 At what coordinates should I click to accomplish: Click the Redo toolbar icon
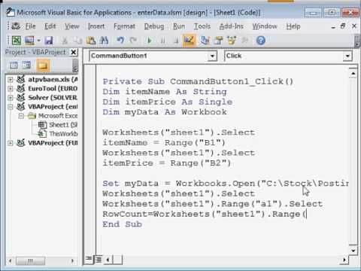pyautogui.click(x=133, y=41)
